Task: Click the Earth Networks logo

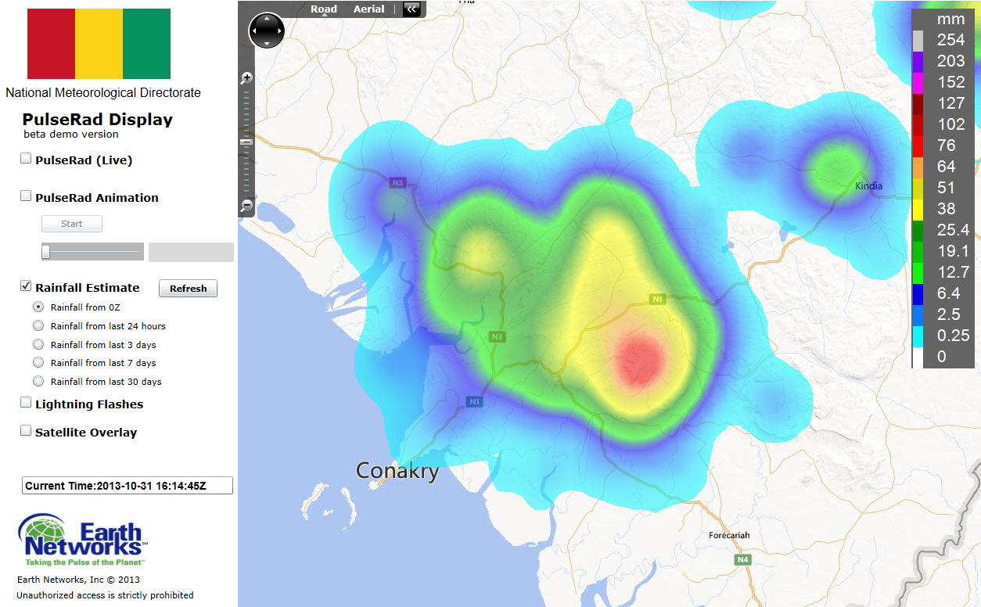Action: click(83, 540)
